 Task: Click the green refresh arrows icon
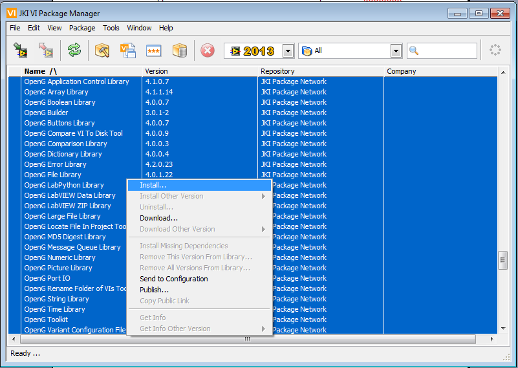75,50
